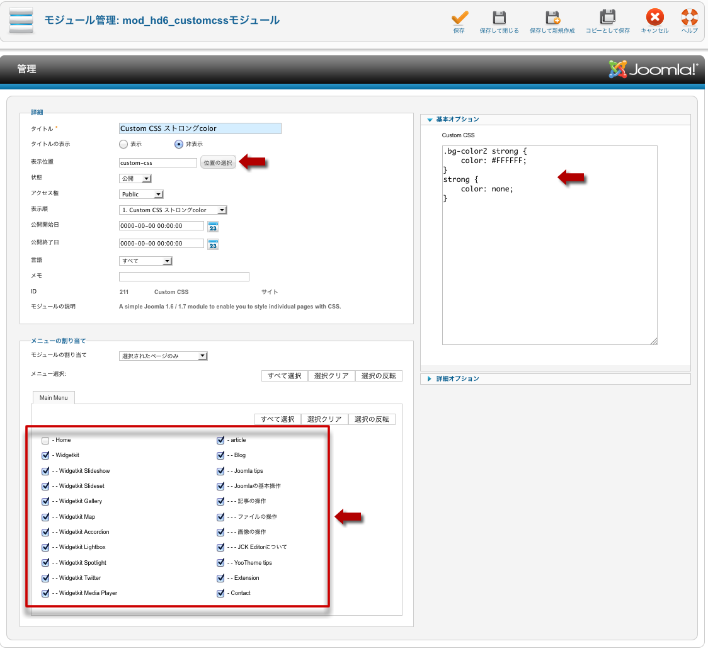Screen dimensions: 708x651
Task: Open the 状態 (status) dropdown
Action: [135, 179]
